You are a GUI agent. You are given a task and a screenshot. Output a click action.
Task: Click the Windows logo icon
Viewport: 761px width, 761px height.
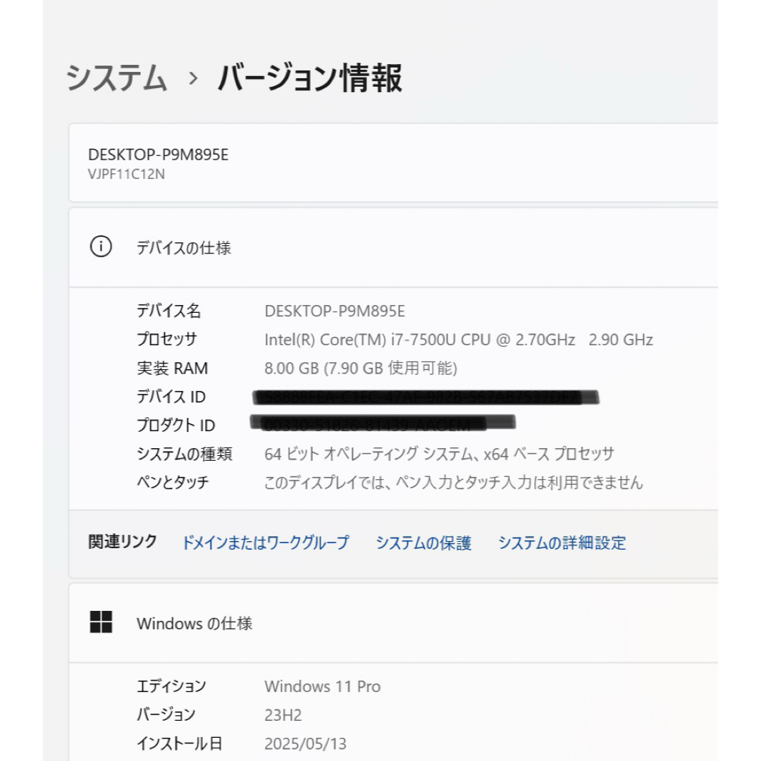(x=101, y=622)
